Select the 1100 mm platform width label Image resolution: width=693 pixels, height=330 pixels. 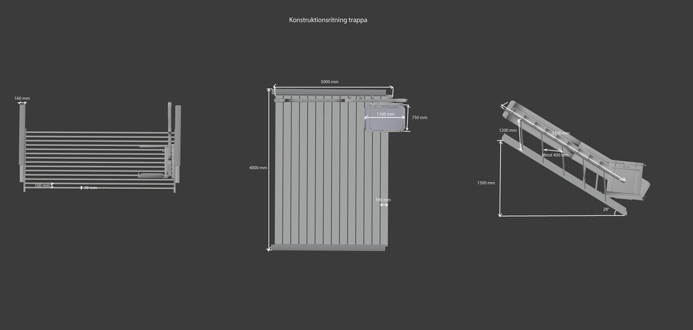[x=385, y=114]
